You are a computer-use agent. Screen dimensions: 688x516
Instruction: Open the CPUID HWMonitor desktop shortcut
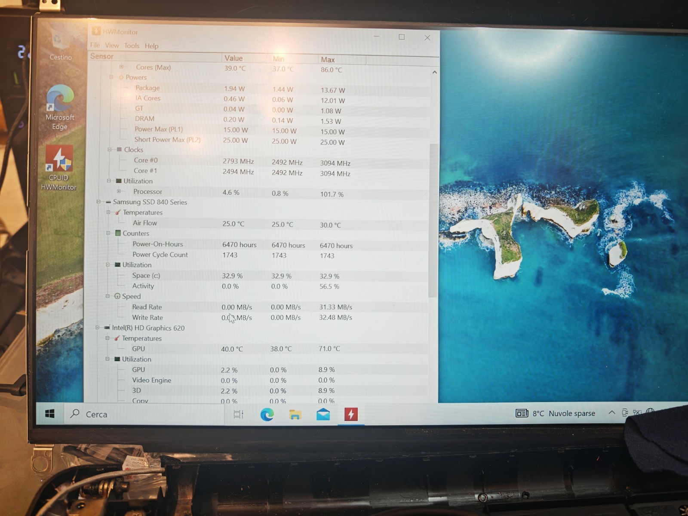tap(59, 168)
